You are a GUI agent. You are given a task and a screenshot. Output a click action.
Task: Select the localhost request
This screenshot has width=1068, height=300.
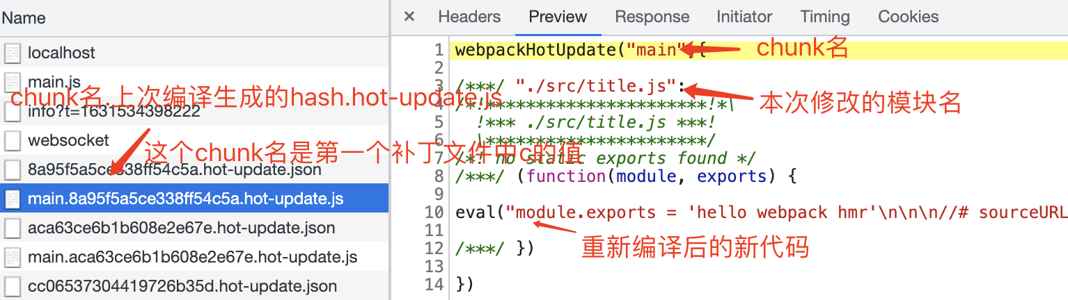click(194, 52)
